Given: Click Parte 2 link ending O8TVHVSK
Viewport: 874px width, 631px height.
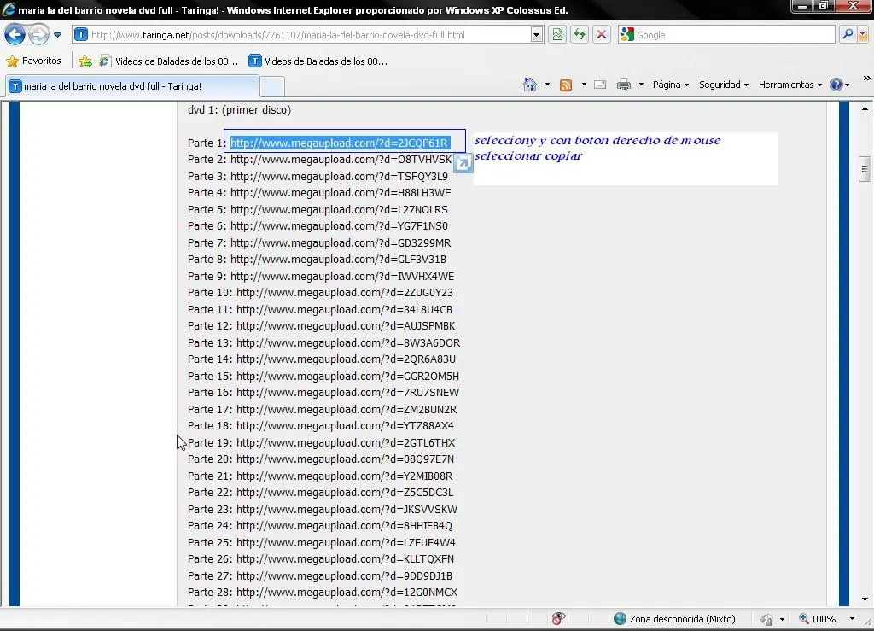Looking at the screenshot, I should point(341,160).
